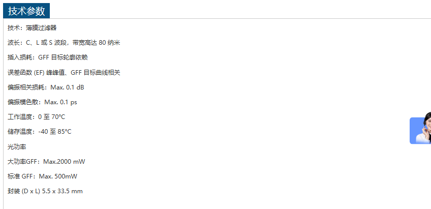Click the 'Max. 0.1 dB' value
The width and height of the screenshot is (431, 209).
coord(68,87)
